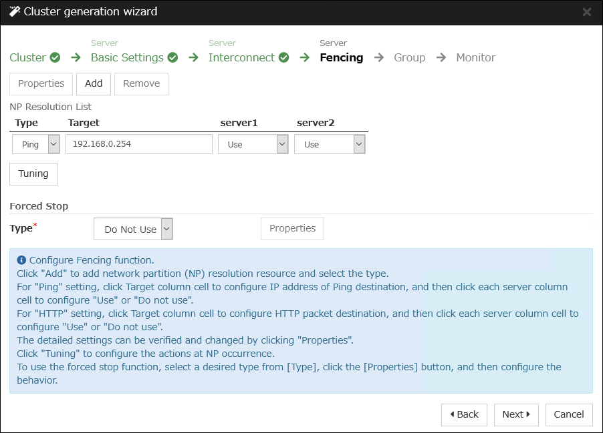Click the green checkmark beside Interconnect
Image resolution: width=603 pixels, height=433 pixels.
tap(283, 58)
